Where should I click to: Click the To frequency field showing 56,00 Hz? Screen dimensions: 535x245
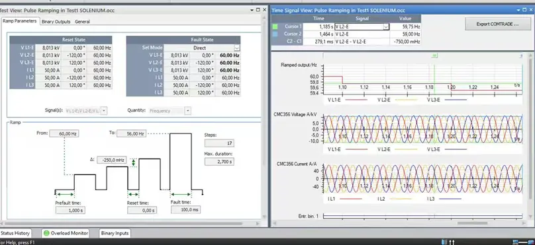[x=131, y=133]
